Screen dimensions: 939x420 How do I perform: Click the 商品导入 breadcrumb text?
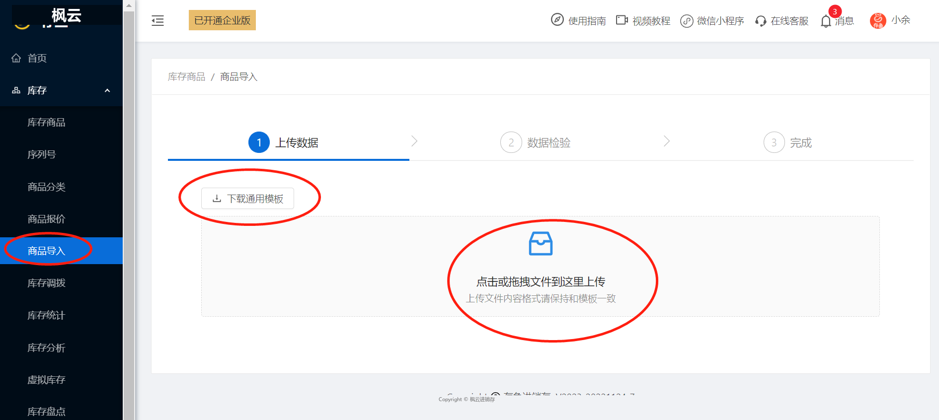238,77
